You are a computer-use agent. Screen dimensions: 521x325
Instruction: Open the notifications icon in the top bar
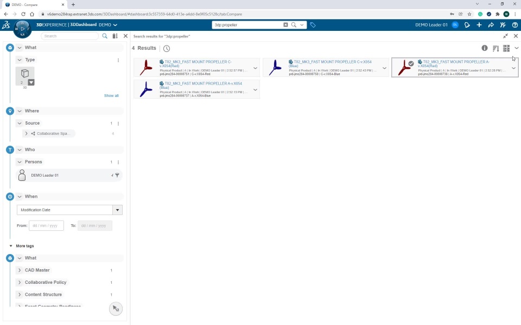click(x=467, y=25)
